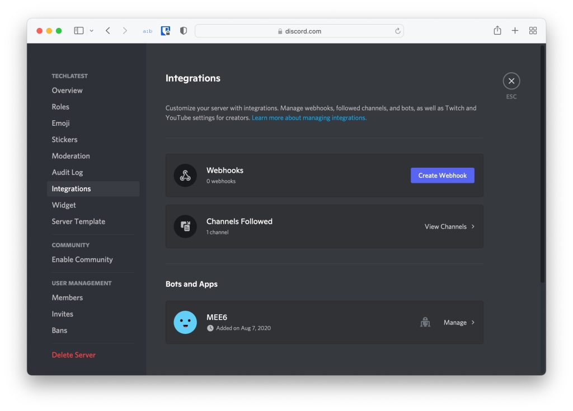Open the Bans page

tap(93, 330)
